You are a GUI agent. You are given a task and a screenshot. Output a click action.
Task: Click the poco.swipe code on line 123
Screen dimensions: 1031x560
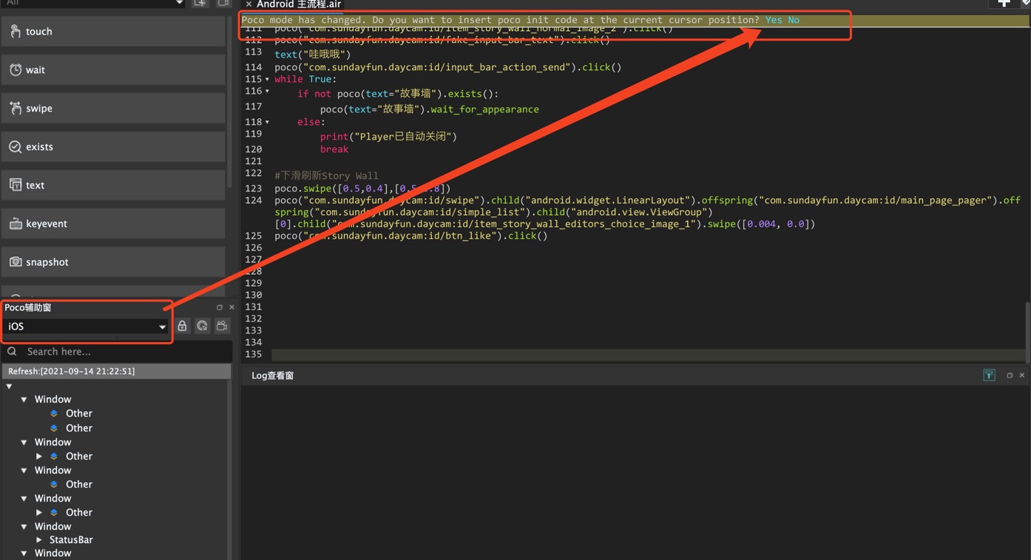[362, 188]
